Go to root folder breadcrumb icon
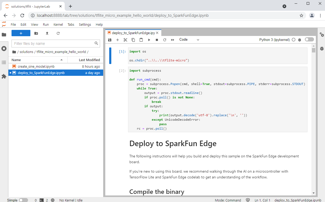The width and height of the screenshot is (325, 202). [14, 52]
